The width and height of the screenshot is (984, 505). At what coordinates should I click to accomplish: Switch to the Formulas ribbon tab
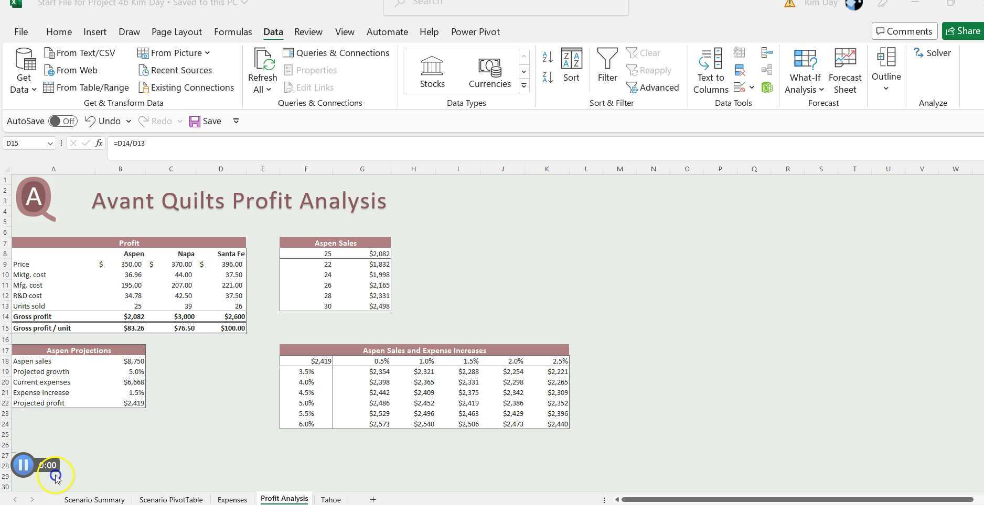(232, 31)
